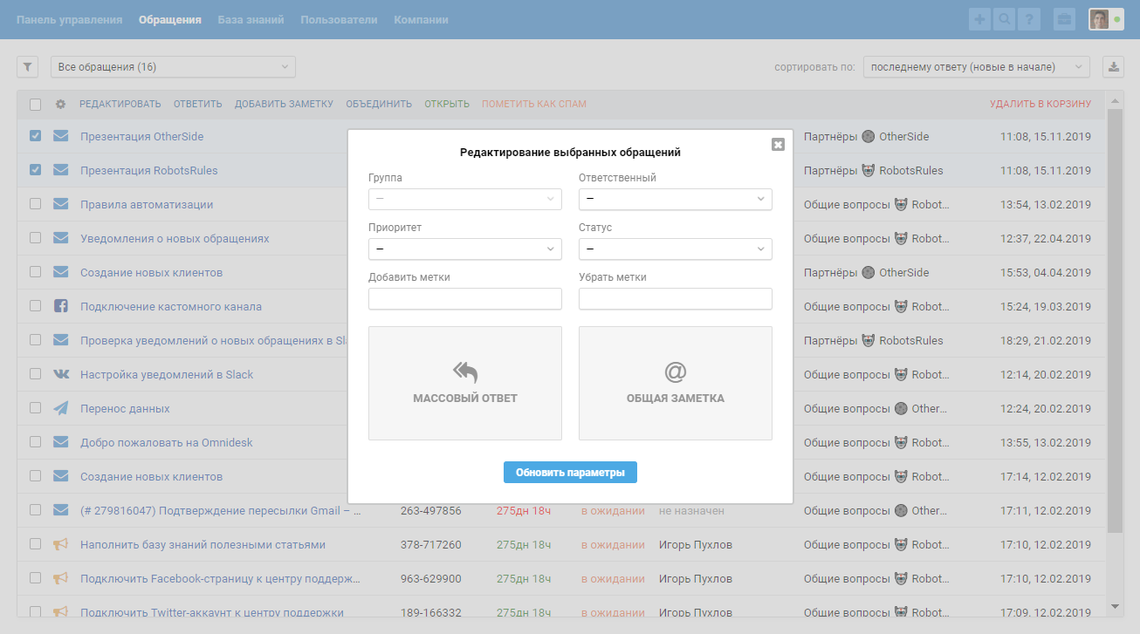This screenshot has height=634, width=1140.
Task: Expand the Приоритет dropdown
Action: tap(464, 249)
